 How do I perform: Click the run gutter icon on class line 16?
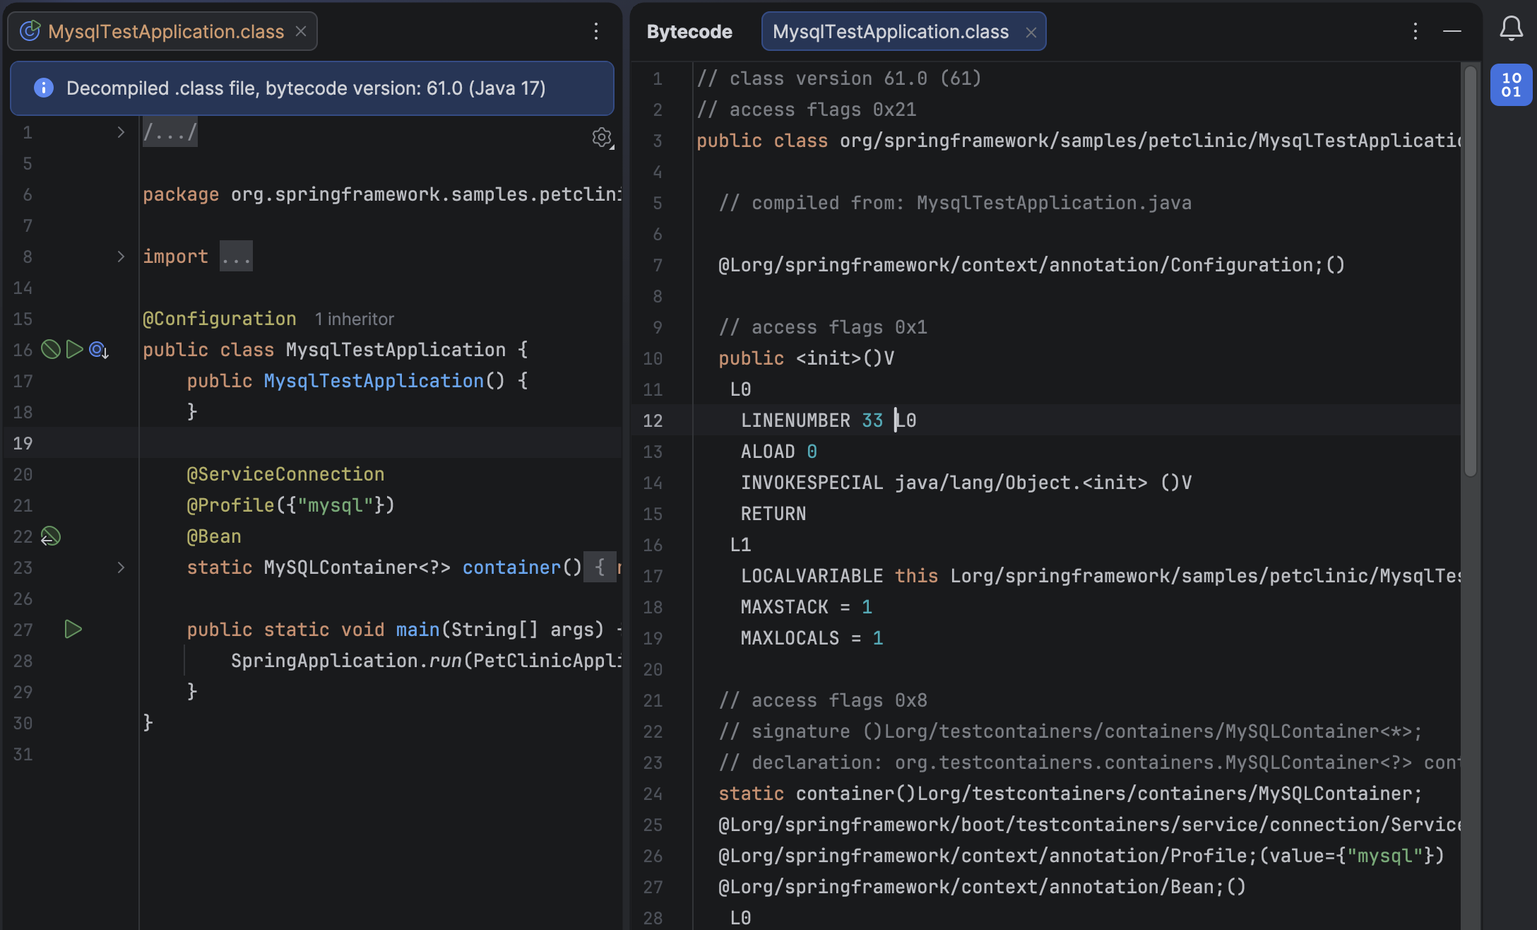pos(74,349)
